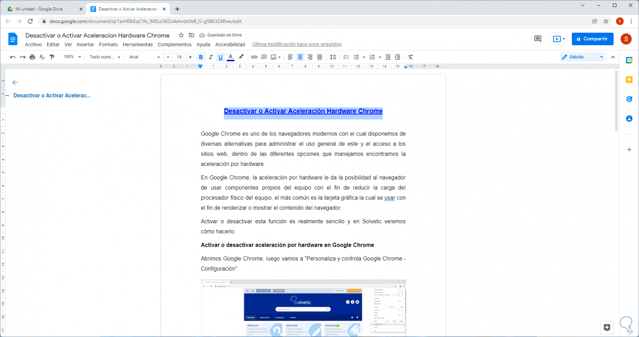Open the Accesibilidad menu
The image size is (639, 337).
pos(230,44)
